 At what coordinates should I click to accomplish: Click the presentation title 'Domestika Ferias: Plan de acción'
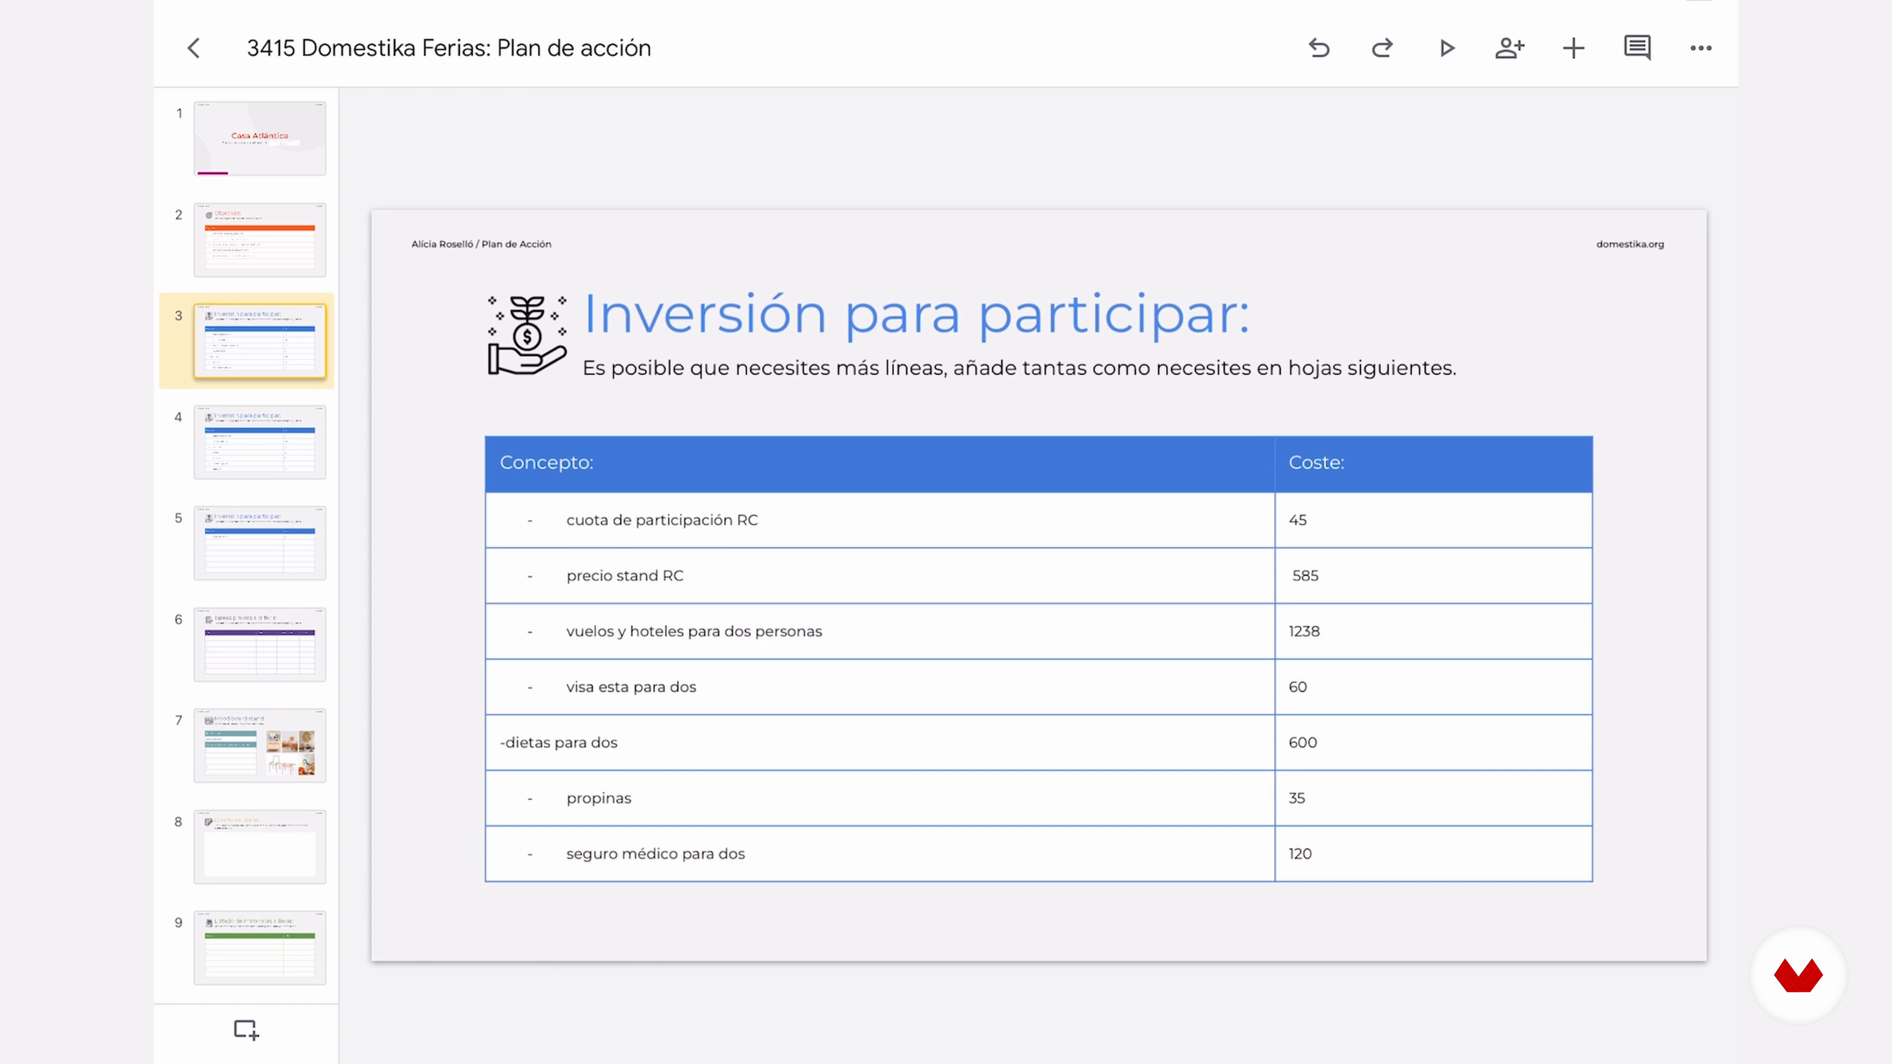476,48
